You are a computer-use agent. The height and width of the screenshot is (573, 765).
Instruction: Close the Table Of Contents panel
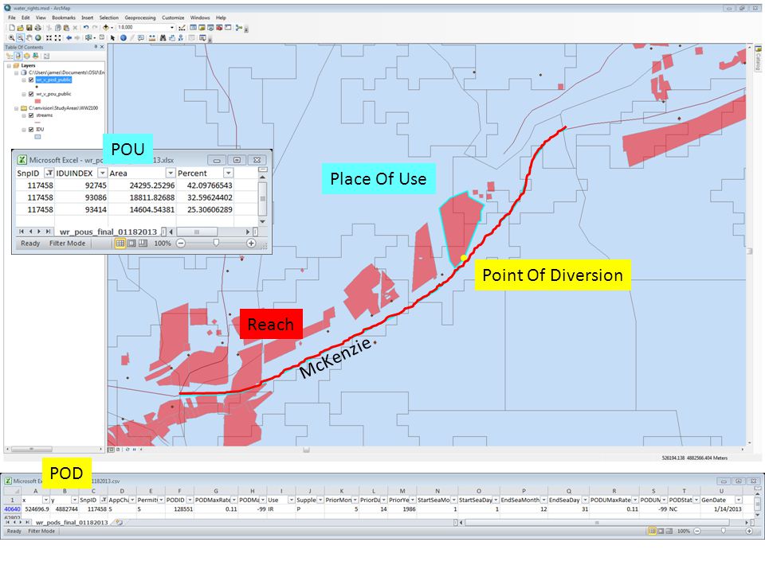coord(101,47)
